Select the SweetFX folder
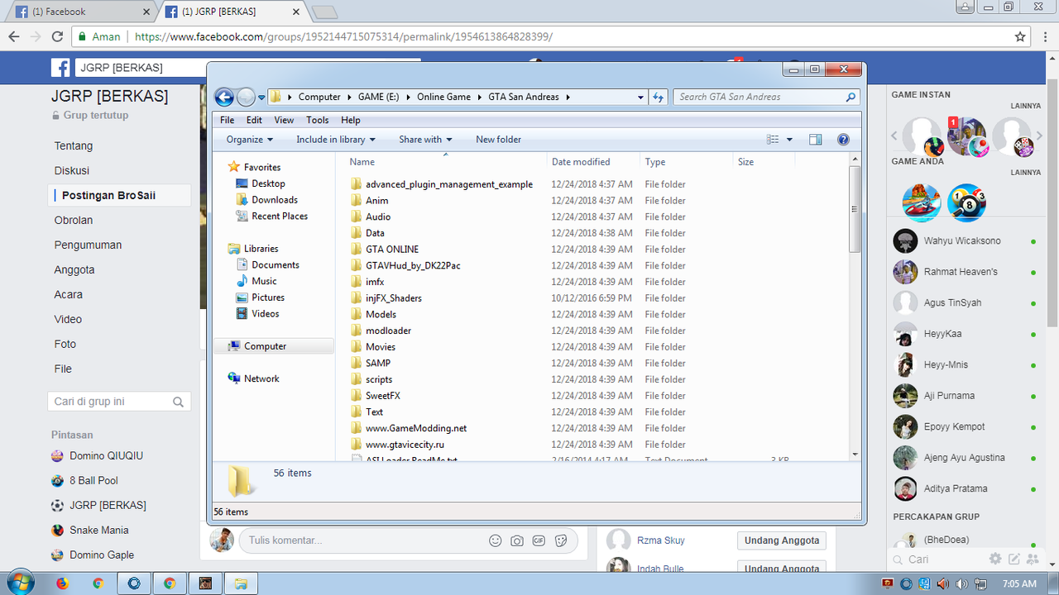 coord(383,396)
